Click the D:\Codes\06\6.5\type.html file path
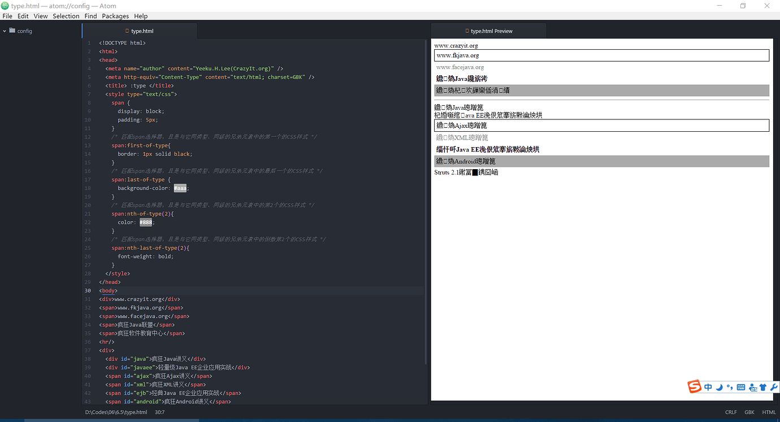Screen dimensions: 780x422 116,412
